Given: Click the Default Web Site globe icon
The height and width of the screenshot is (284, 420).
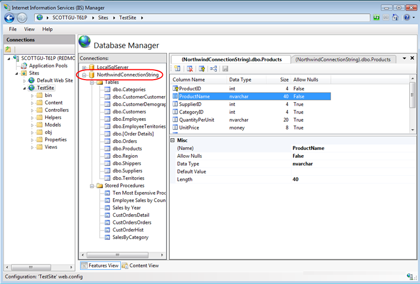Looking at the screenshot, I should click(31, 80).
